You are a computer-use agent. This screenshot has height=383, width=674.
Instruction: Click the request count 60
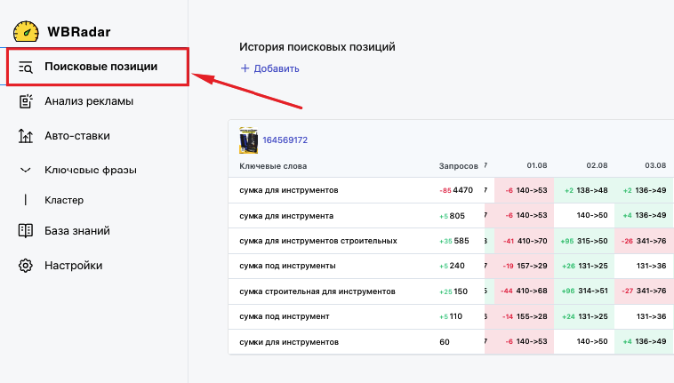pos(445,342)
